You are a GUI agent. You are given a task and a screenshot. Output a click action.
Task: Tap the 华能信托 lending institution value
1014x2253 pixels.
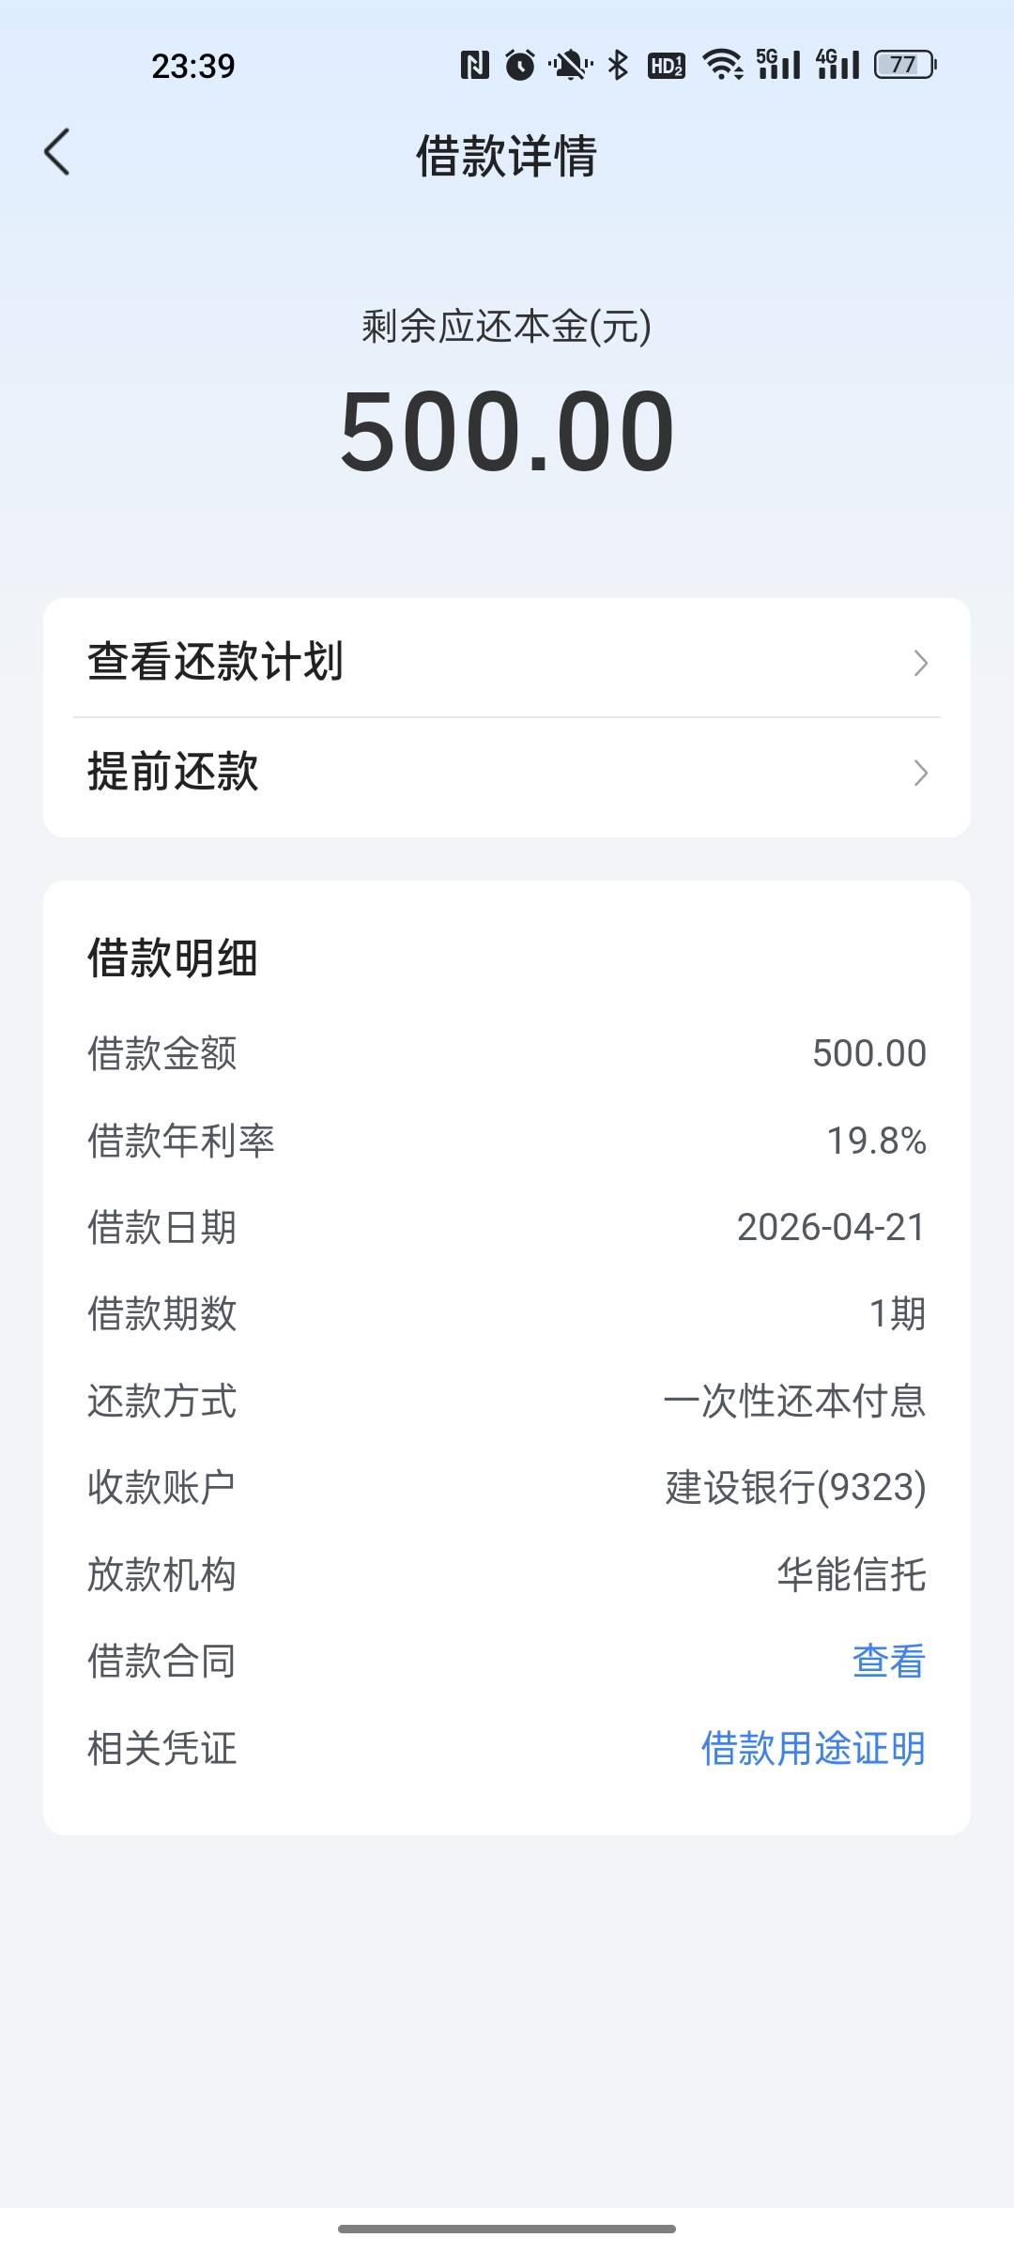point(851,1574)
